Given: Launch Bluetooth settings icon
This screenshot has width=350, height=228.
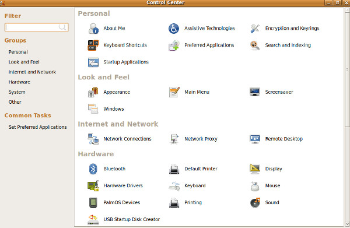Looking at the screenshot, I should (x=93, y=169).
